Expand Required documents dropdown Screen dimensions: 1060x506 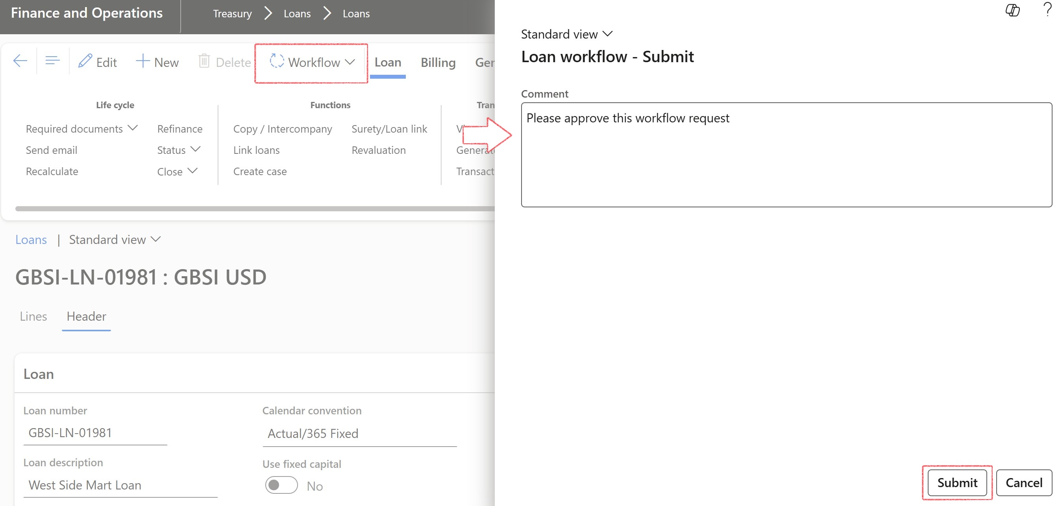(81, 129)
